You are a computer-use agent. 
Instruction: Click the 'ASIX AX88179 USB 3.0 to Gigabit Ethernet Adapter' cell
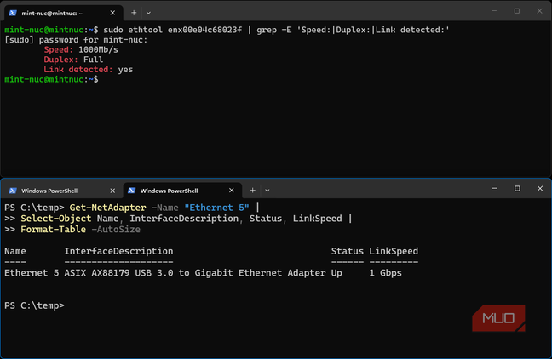click(195, 273)
